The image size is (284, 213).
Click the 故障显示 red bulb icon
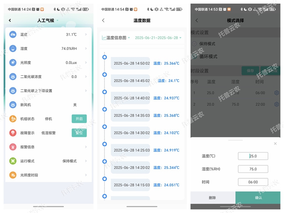coord(13,133)
